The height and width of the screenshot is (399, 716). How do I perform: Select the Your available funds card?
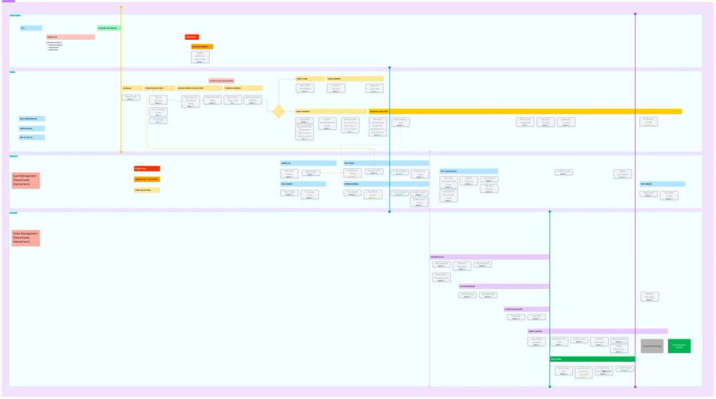pos(158,112)
